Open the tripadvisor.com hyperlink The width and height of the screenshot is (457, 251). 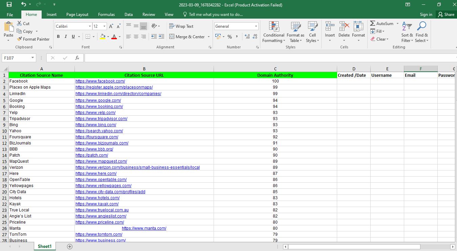point(102,119)
